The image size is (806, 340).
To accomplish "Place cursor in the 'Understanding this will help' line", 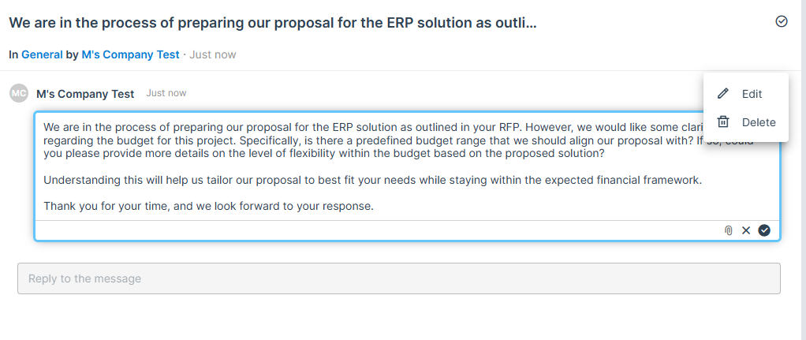I will tap(373, 181).
